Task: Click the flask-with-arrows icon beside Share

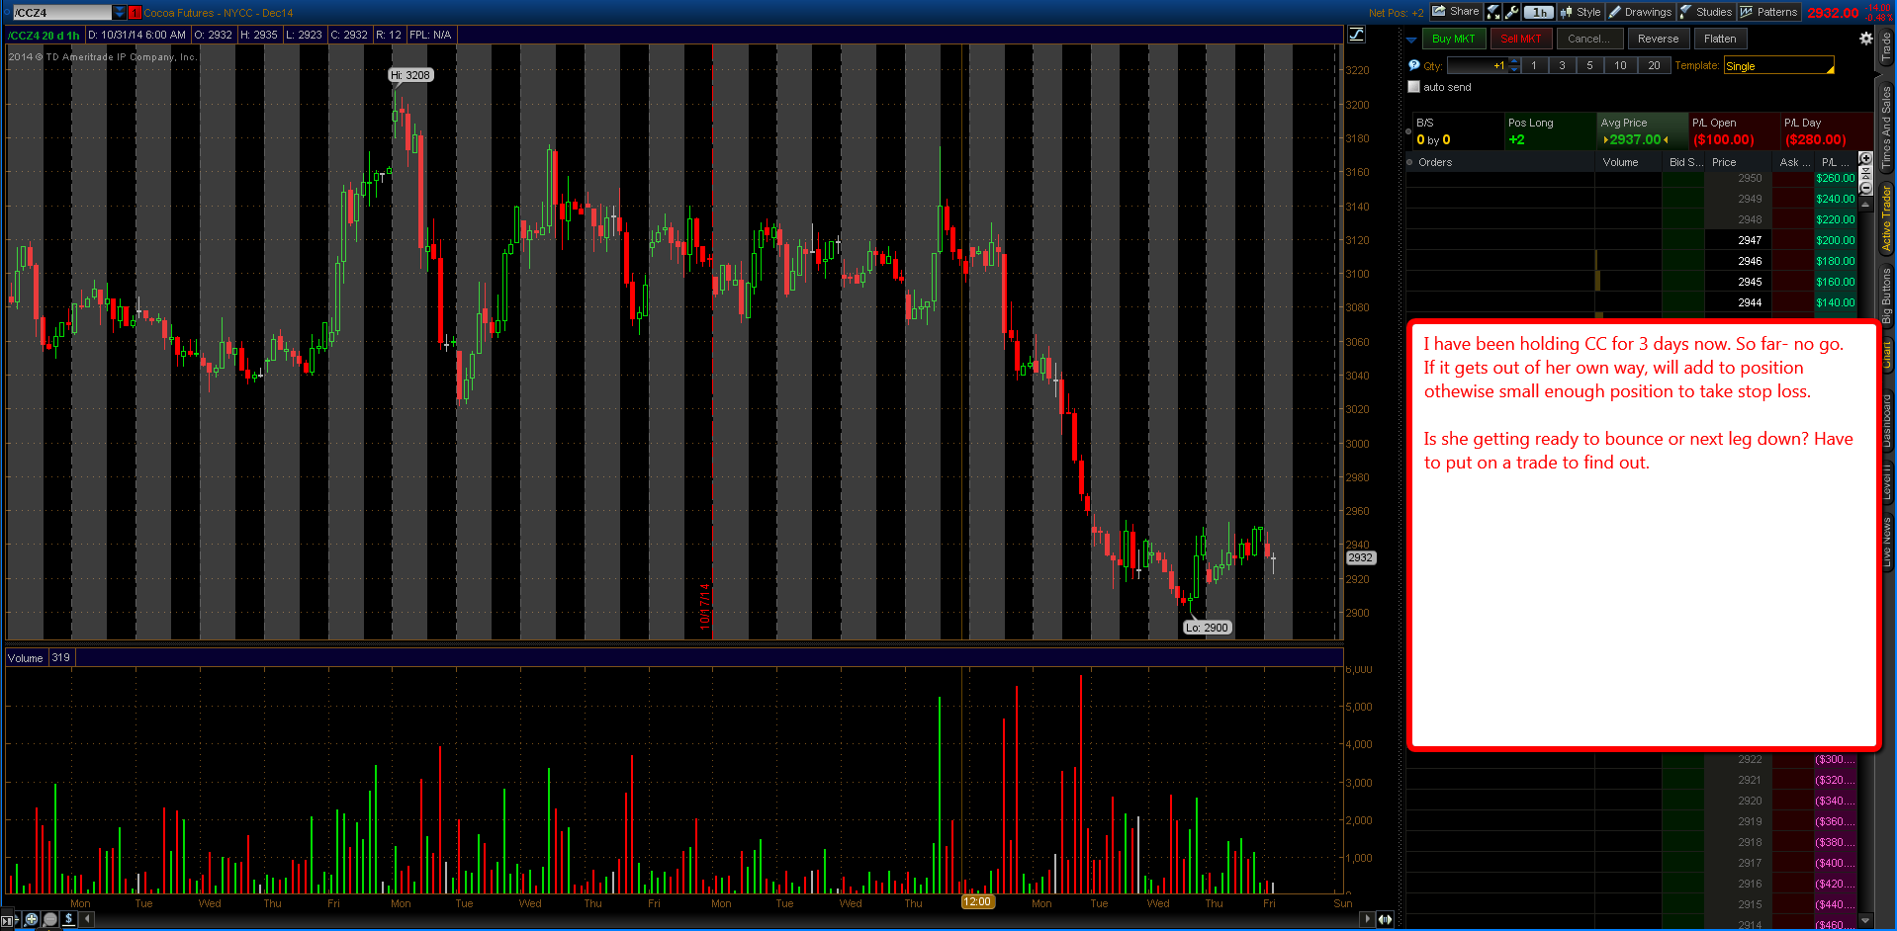Action: coord(1493,12)
